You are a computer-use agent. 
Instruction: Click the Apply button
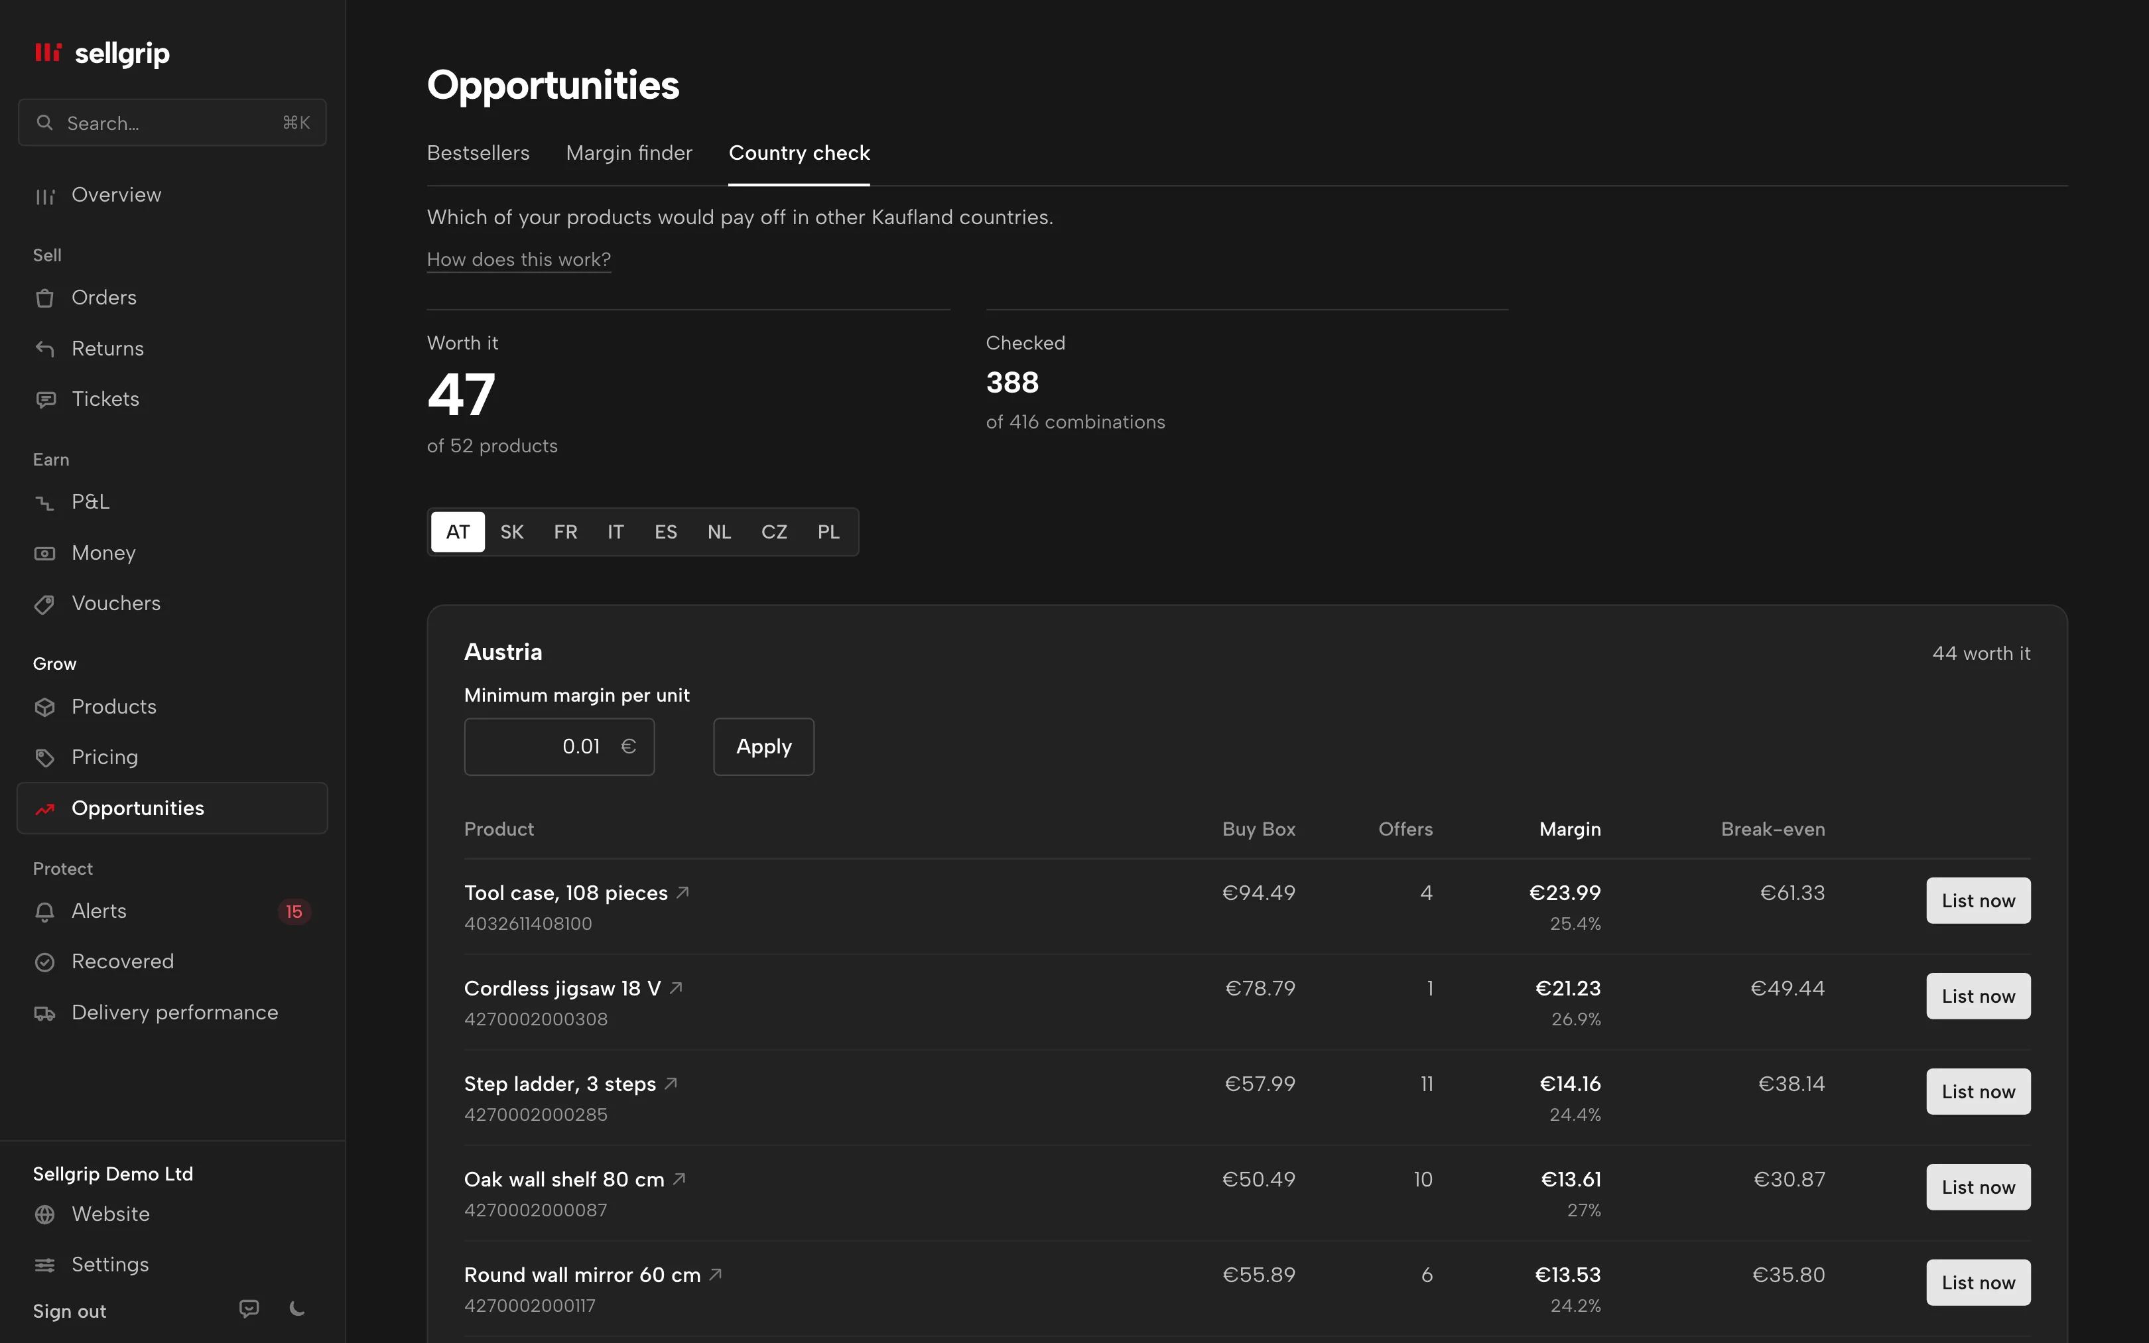(x=763, y=746)
